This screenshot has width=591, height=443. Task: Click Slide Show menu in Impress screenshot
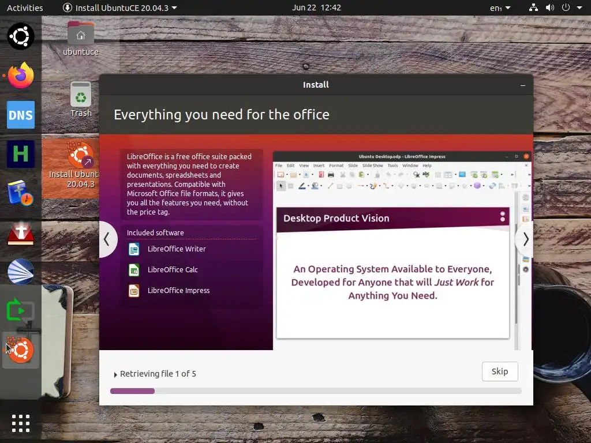pos(372,166)
